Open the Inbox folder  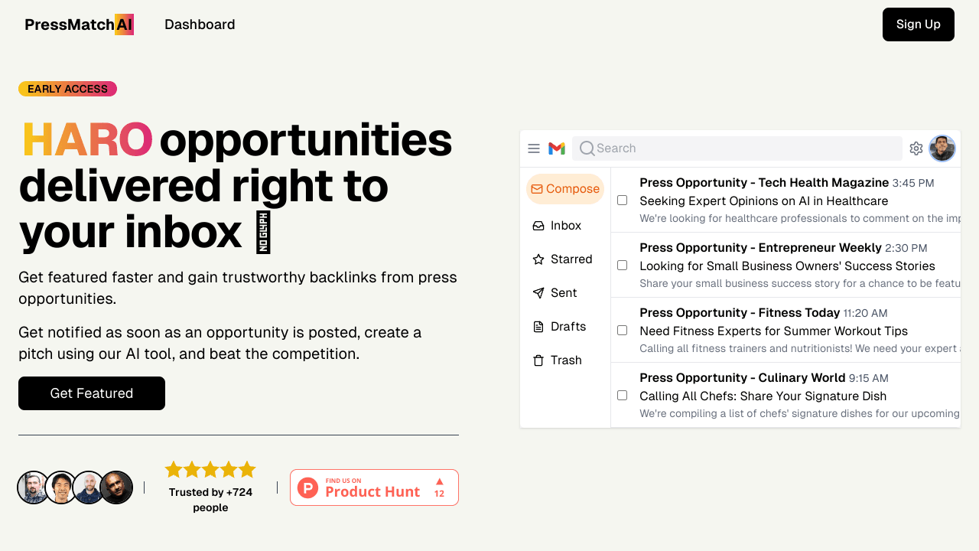point(565,226)
